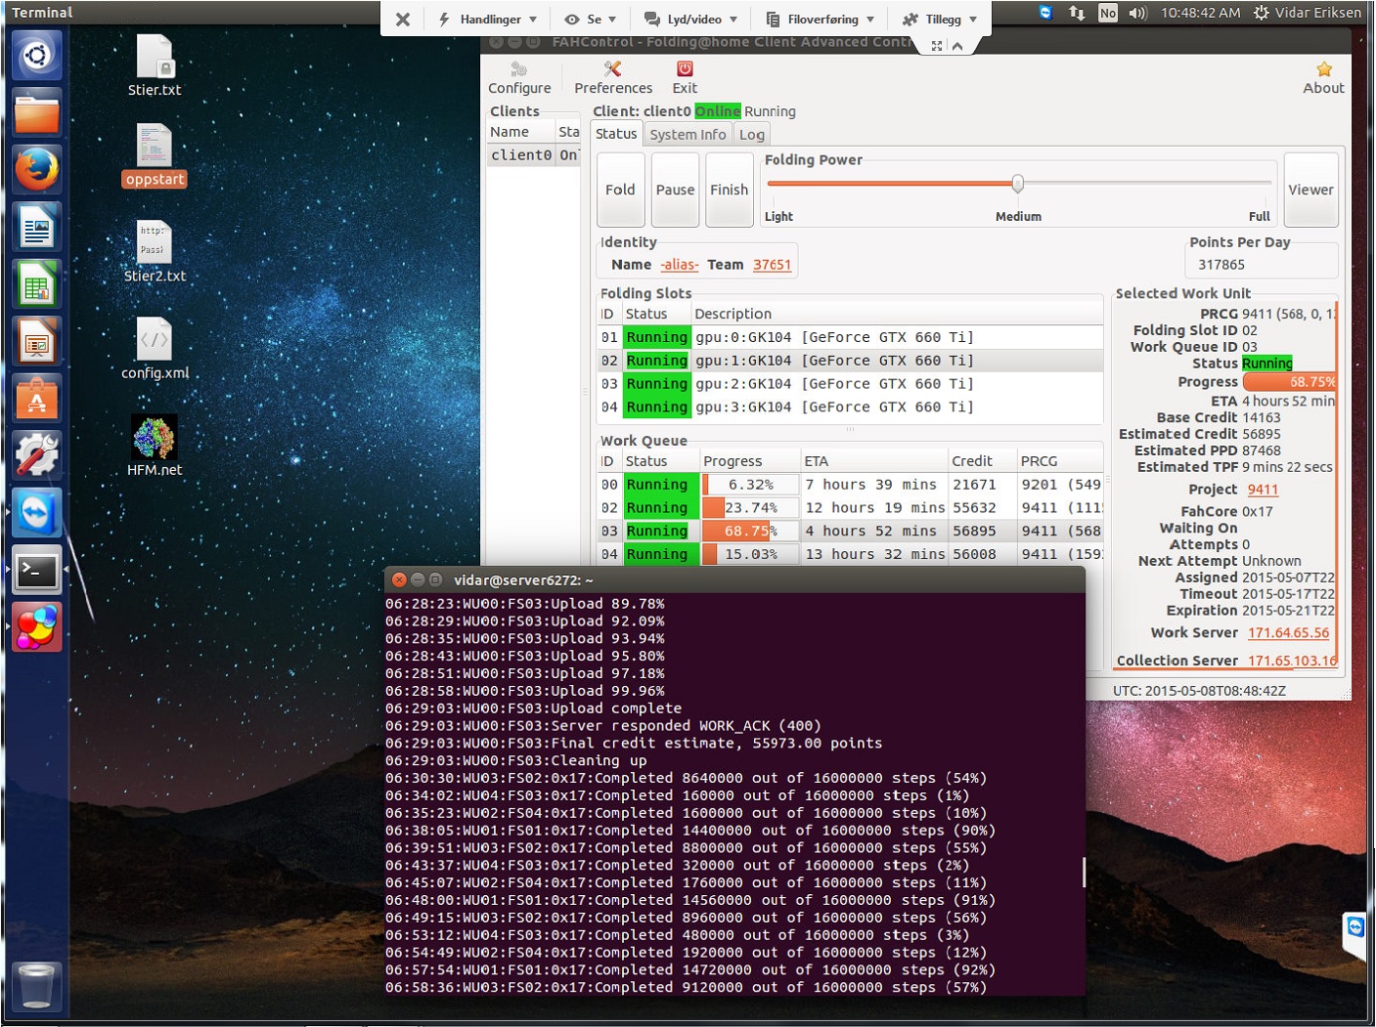Select work queue row 04 at 15.03%
This screenshot has height=1027, width=1376.
(x=851, y=554)
